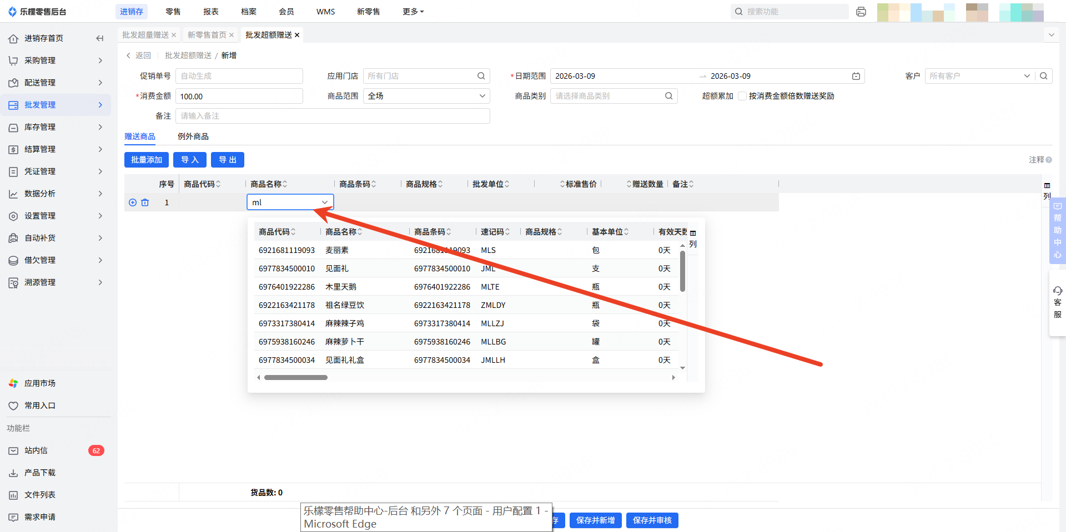
Task: Select the 麻辣辣子鸡 product row
Action: pos(466,323)
